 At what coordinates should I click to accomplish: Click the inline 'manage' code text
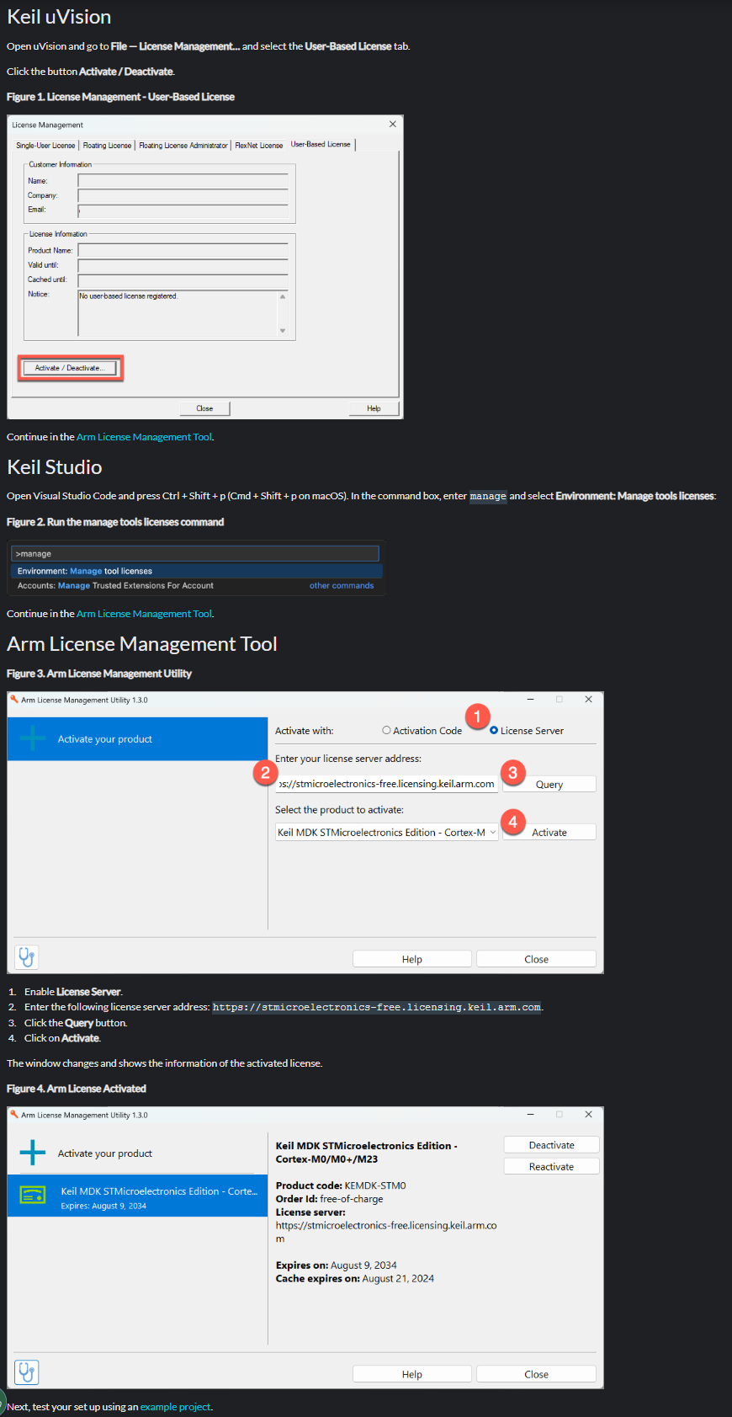[x=488, y=496]
